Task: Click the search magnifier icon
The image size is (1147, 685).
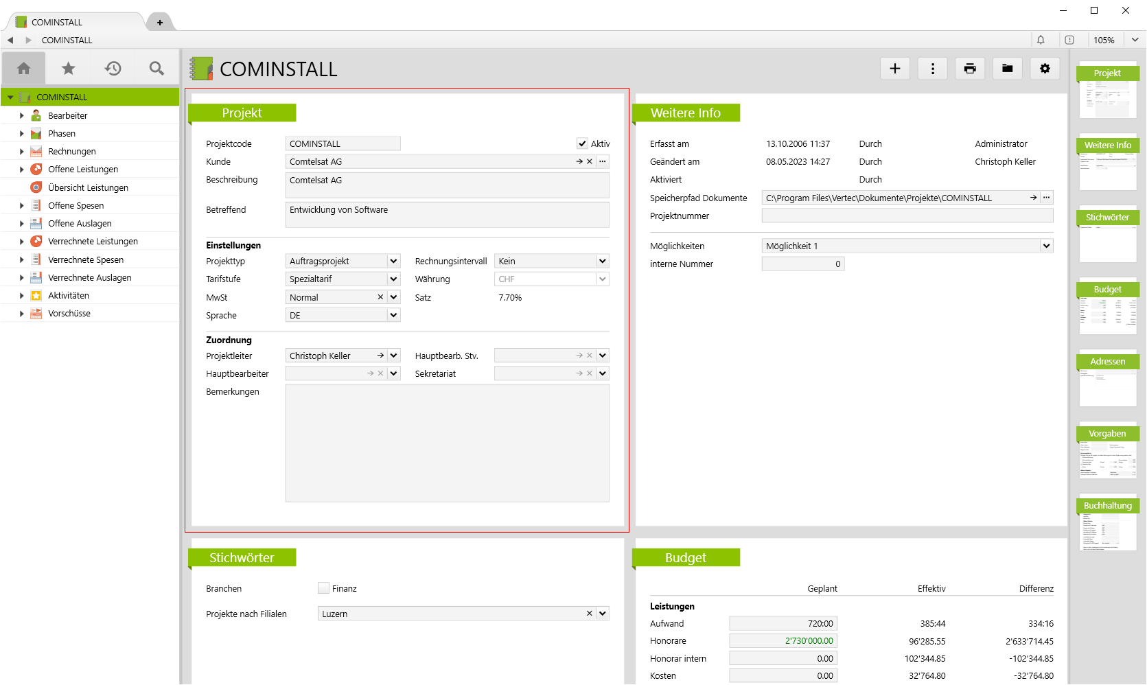Action: tap(157, 69)
